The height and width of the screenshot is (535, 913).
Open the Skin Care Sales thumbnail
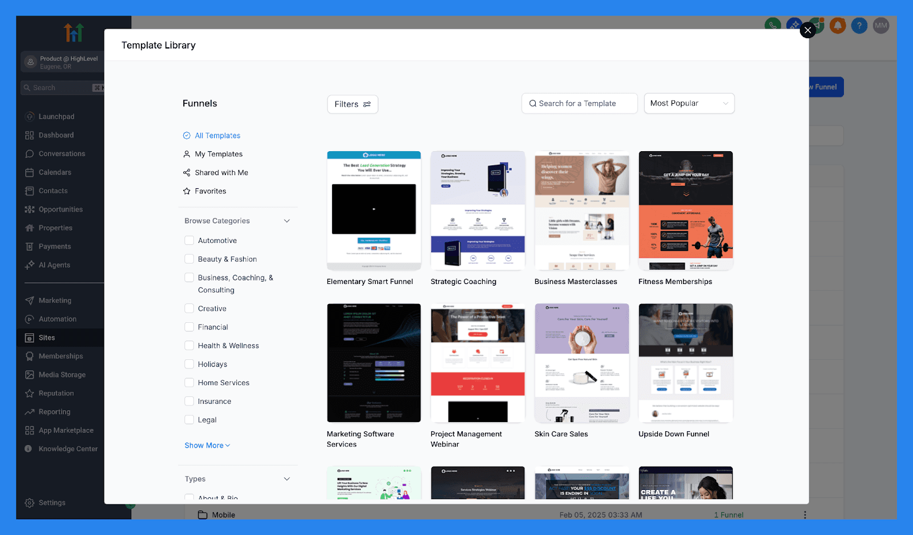(582, 363)
